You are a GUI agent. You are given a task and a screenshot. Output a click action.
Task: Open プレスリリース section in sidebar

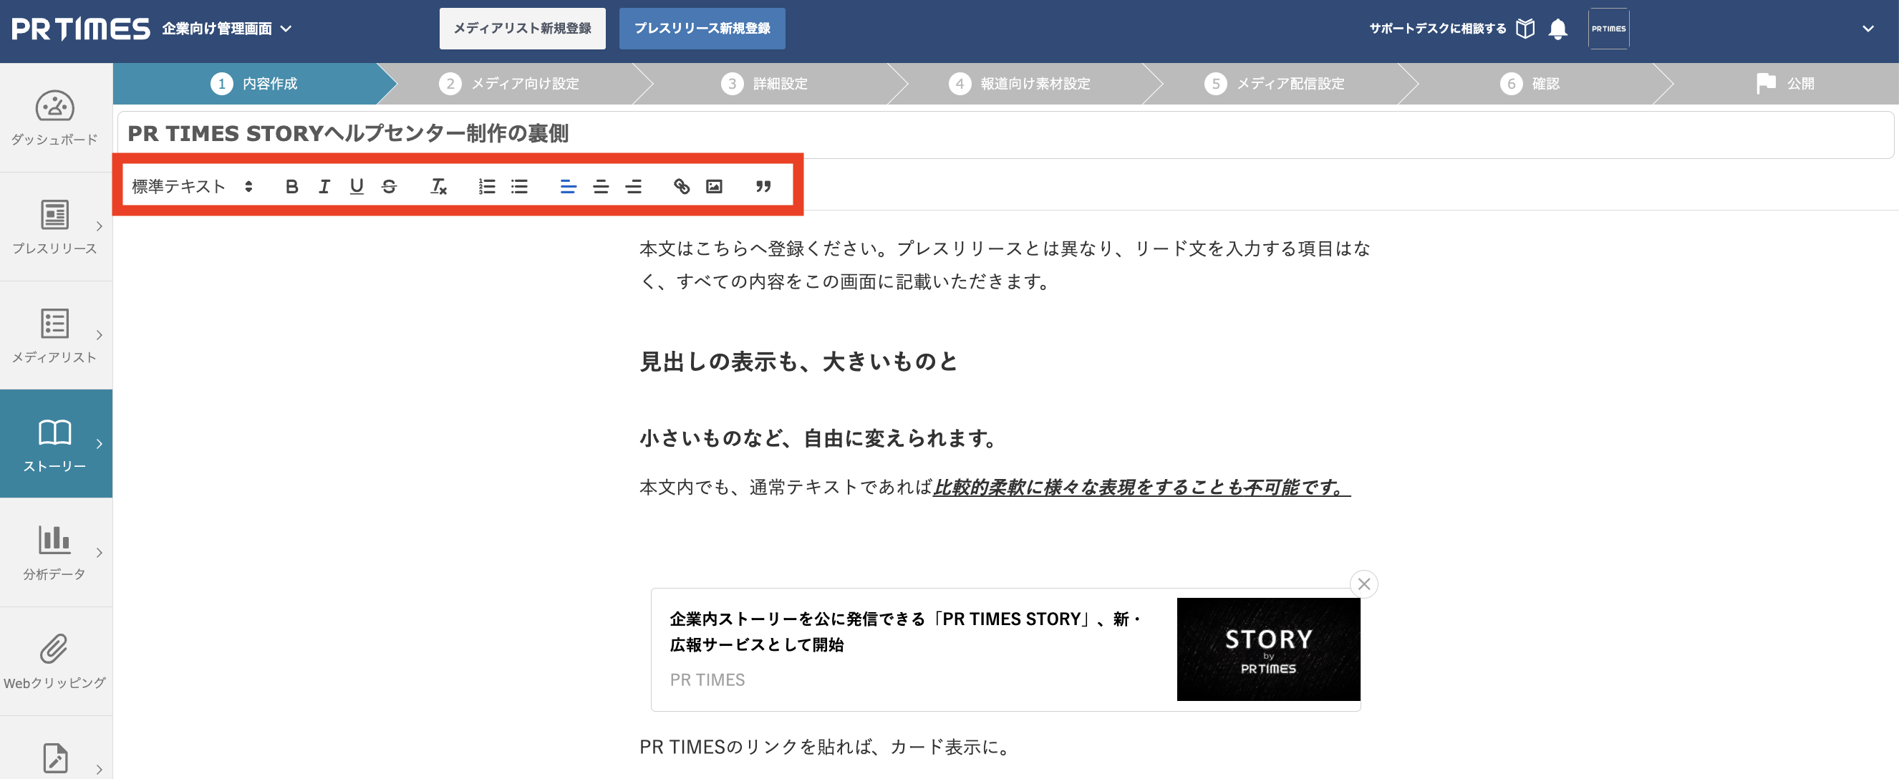point(55,227)
